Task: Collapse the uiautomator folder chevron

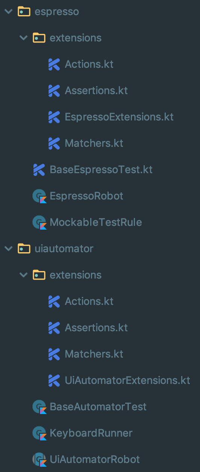Action: (8, 249)
